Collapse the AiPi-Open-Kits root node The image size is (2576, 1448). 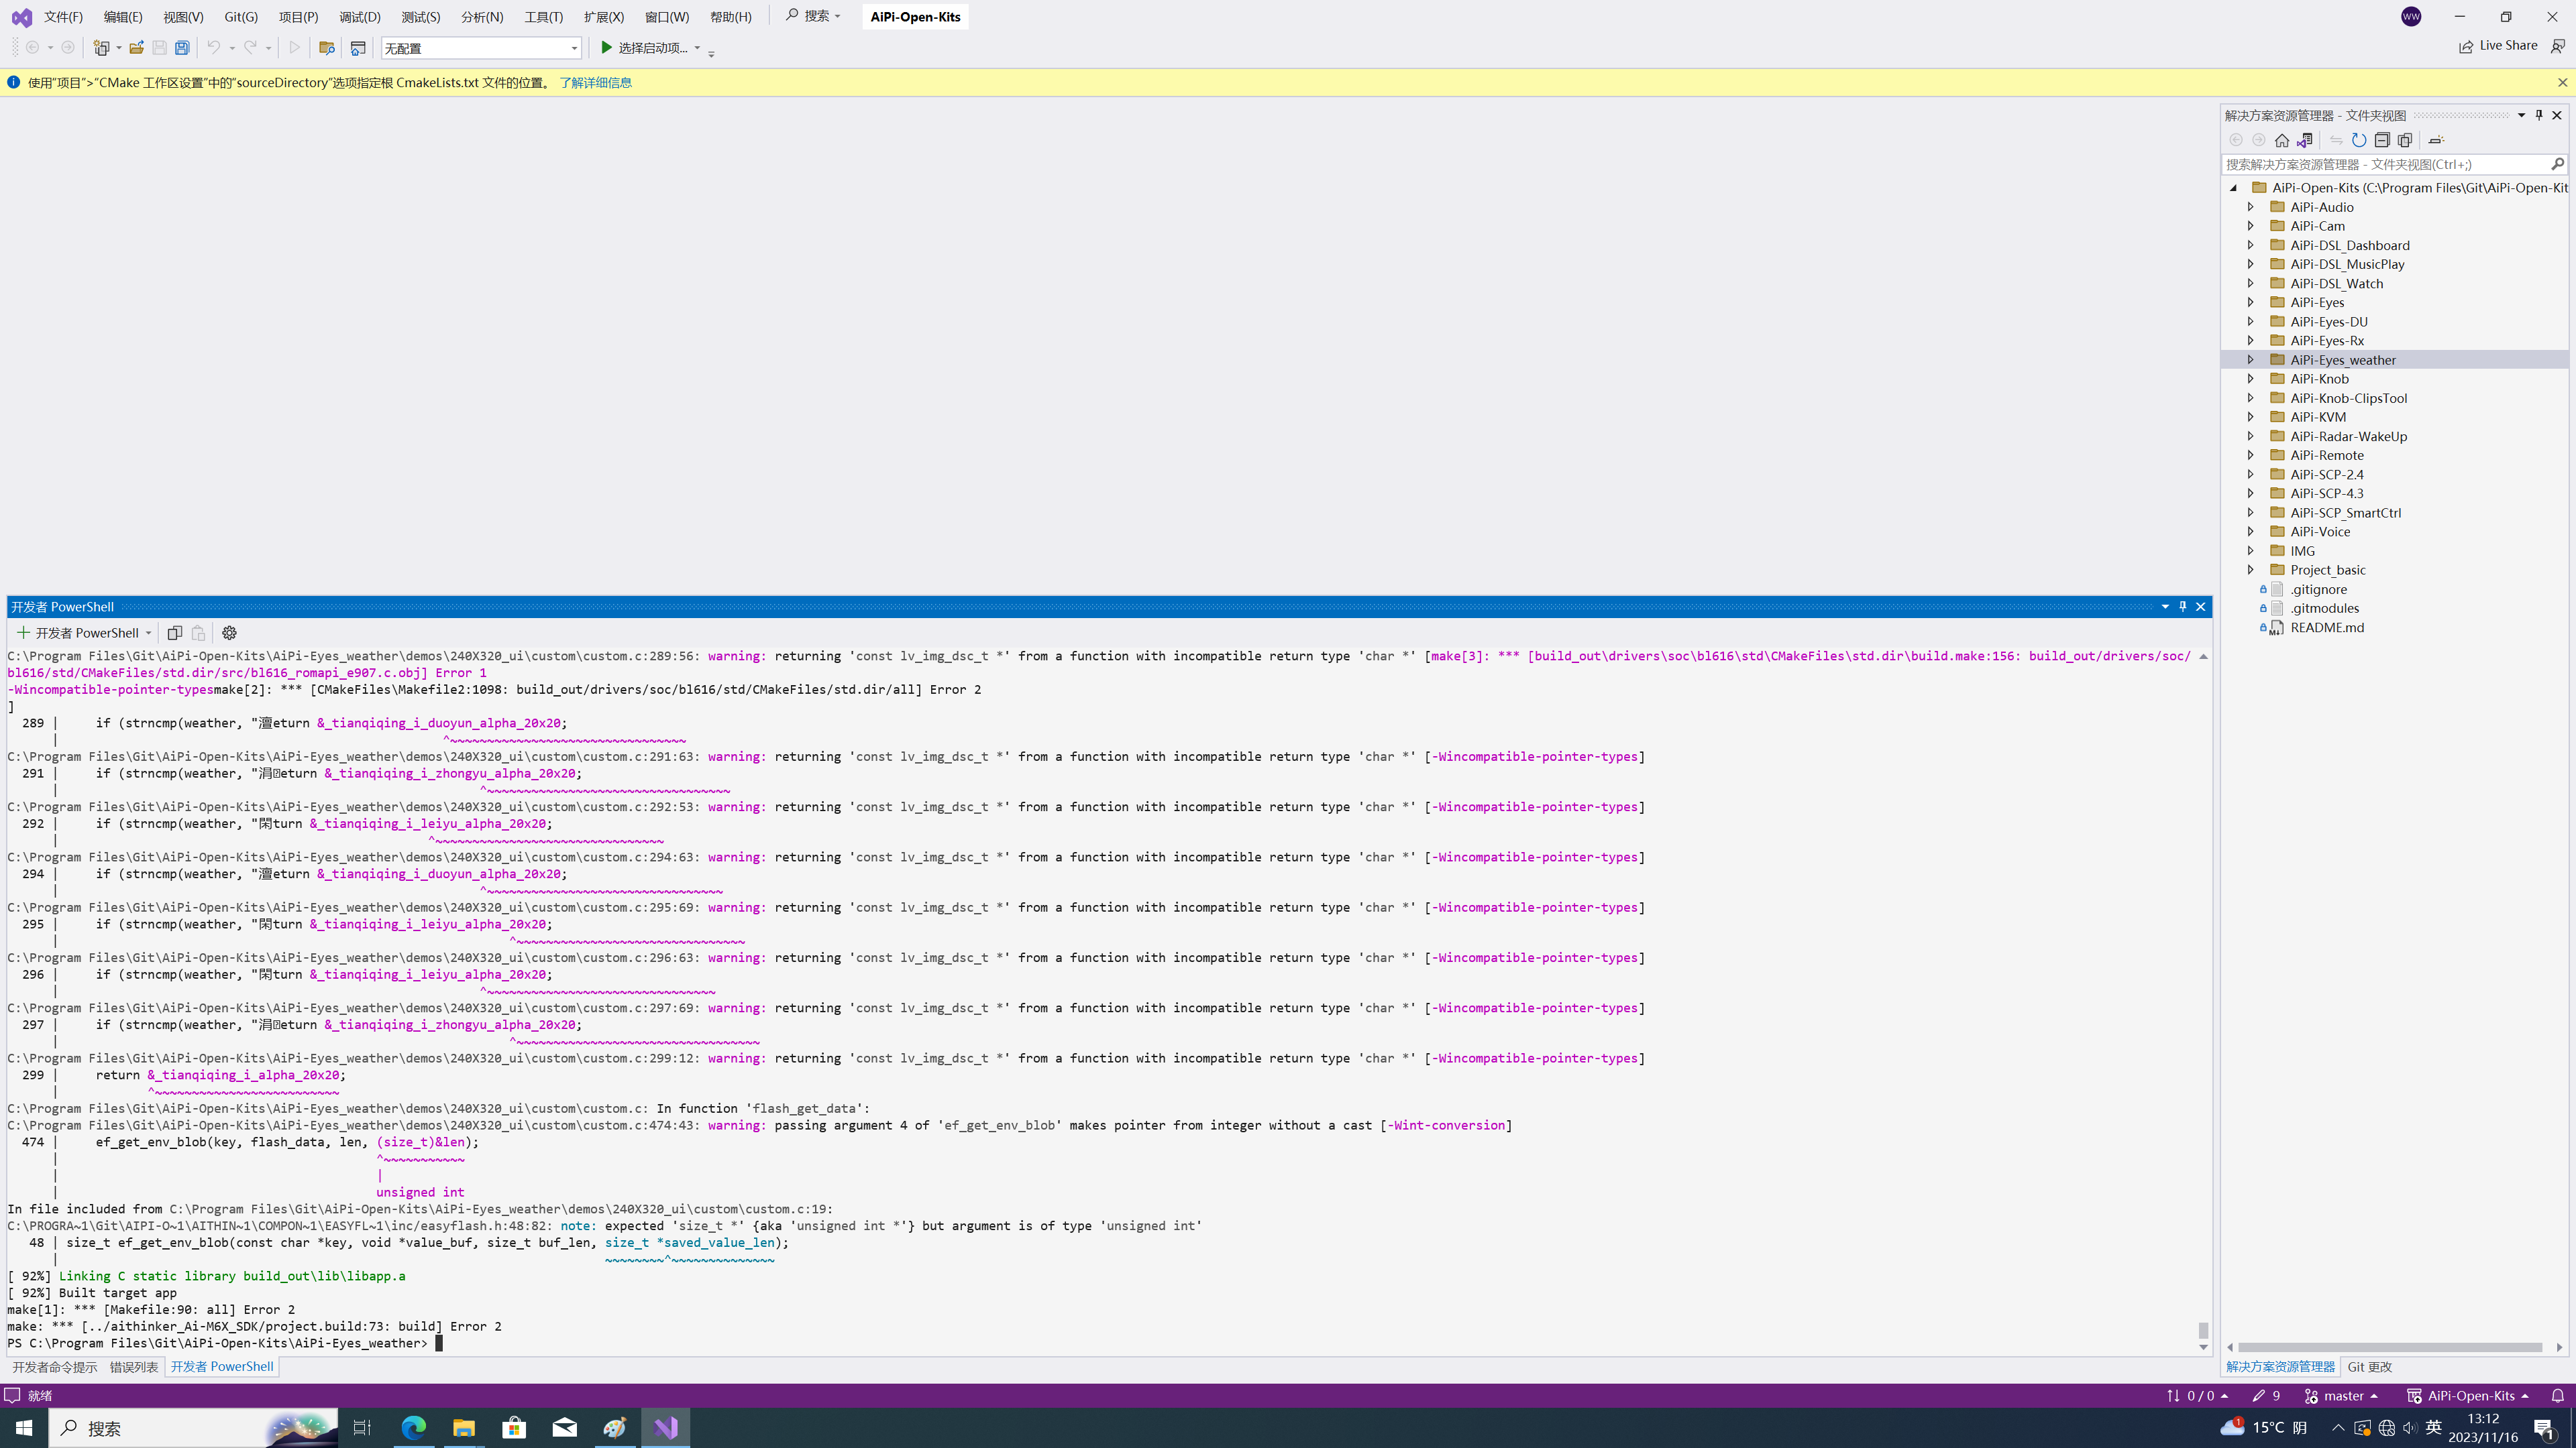click(2233, 188)
